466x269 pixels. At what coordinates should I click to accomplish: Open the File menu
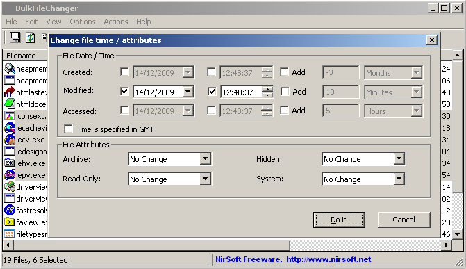pos(11,22)
